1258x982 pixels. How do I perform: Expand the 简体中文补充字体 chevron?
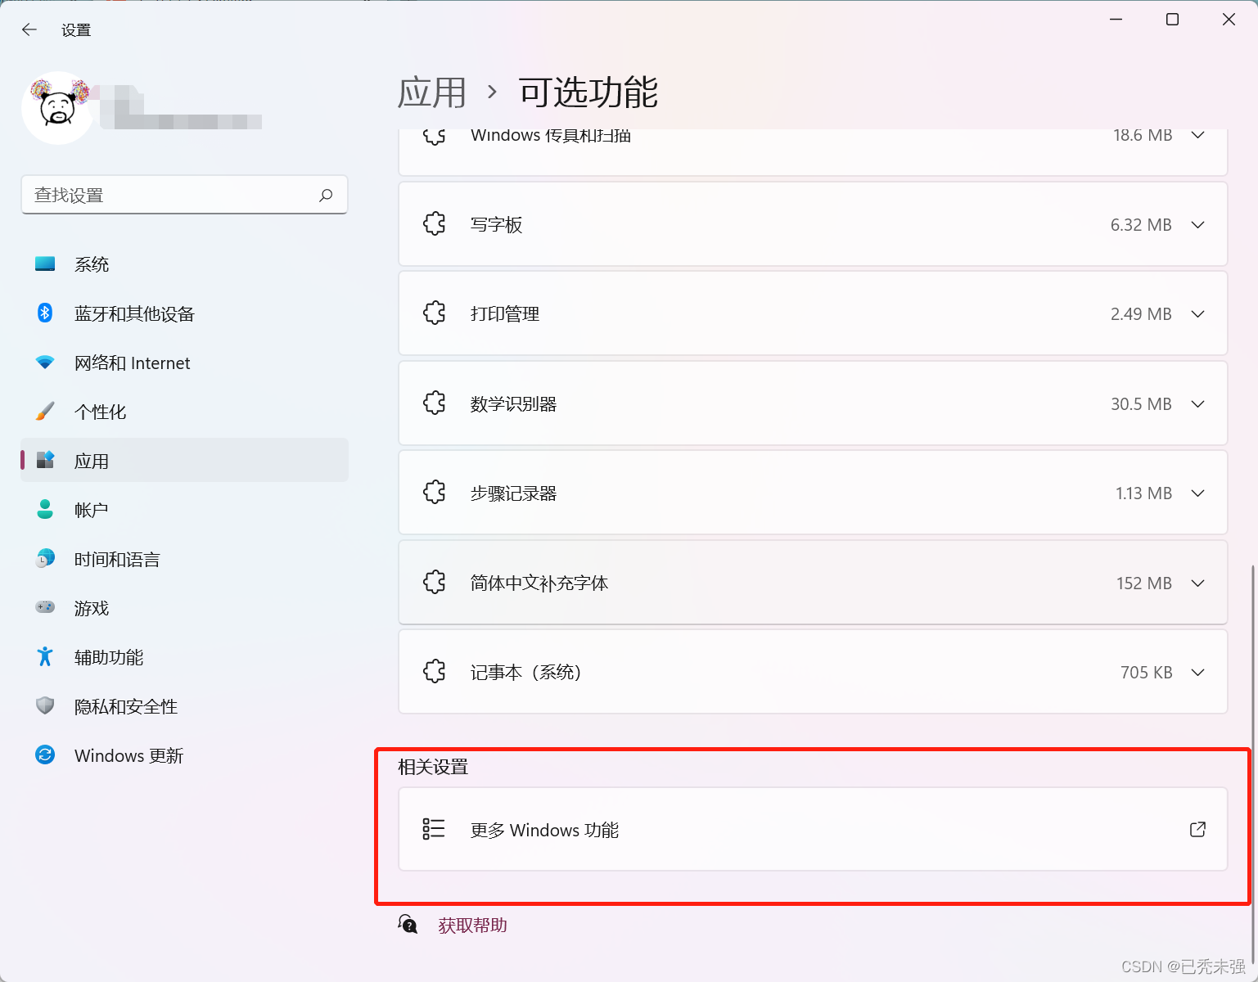[x=1197, y=583]
